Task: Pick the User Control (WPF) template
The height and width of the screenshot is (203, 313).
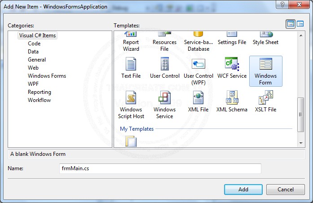Action: pyautogui.click(x=198, y=71)
